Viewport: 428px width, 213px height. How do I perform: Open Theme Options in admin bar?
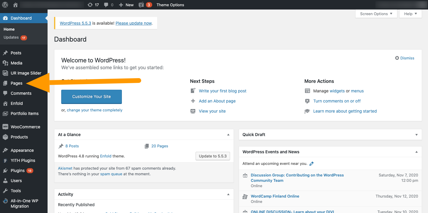(x=170, y=5)
